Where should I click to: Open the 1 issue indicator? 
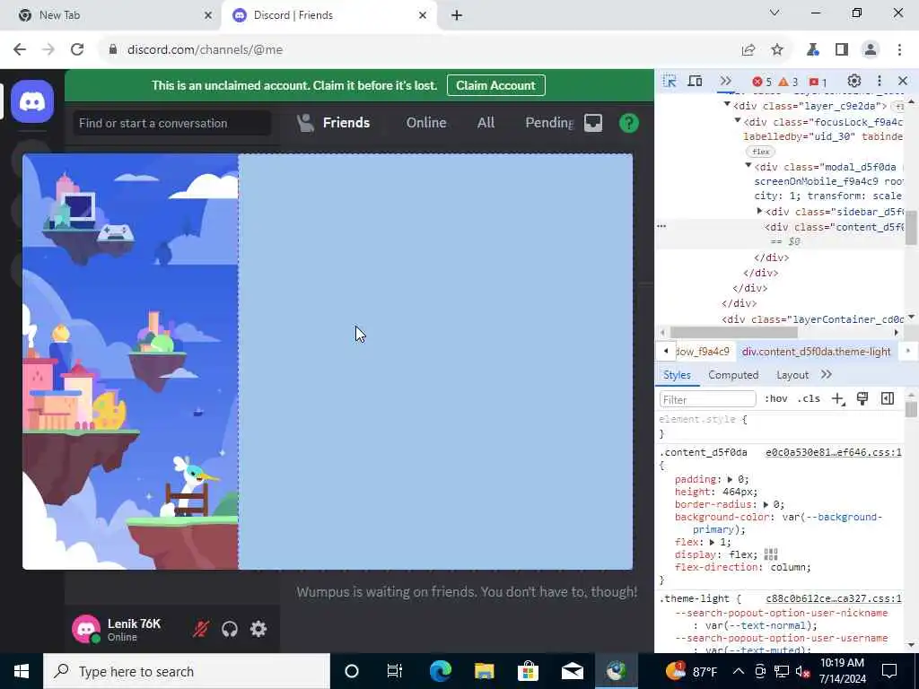[x=818, y=82]
